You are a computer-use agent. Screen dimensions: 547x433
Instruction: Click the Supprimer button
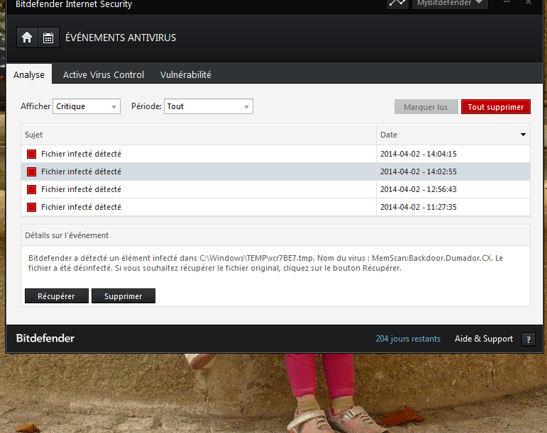[123, 296]
